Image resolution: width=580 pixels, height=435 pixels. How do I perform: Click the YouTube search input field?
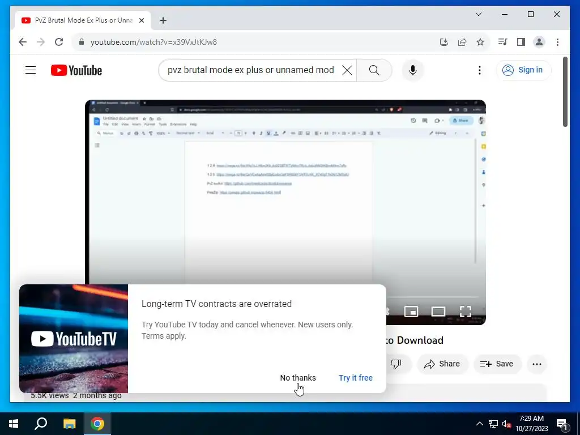coord(250,70)
